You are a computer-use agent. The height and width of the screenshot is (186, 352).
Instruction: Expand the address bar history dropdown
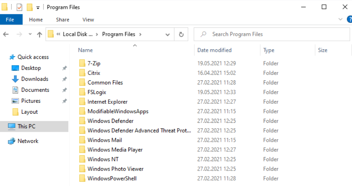pos(168,34)
